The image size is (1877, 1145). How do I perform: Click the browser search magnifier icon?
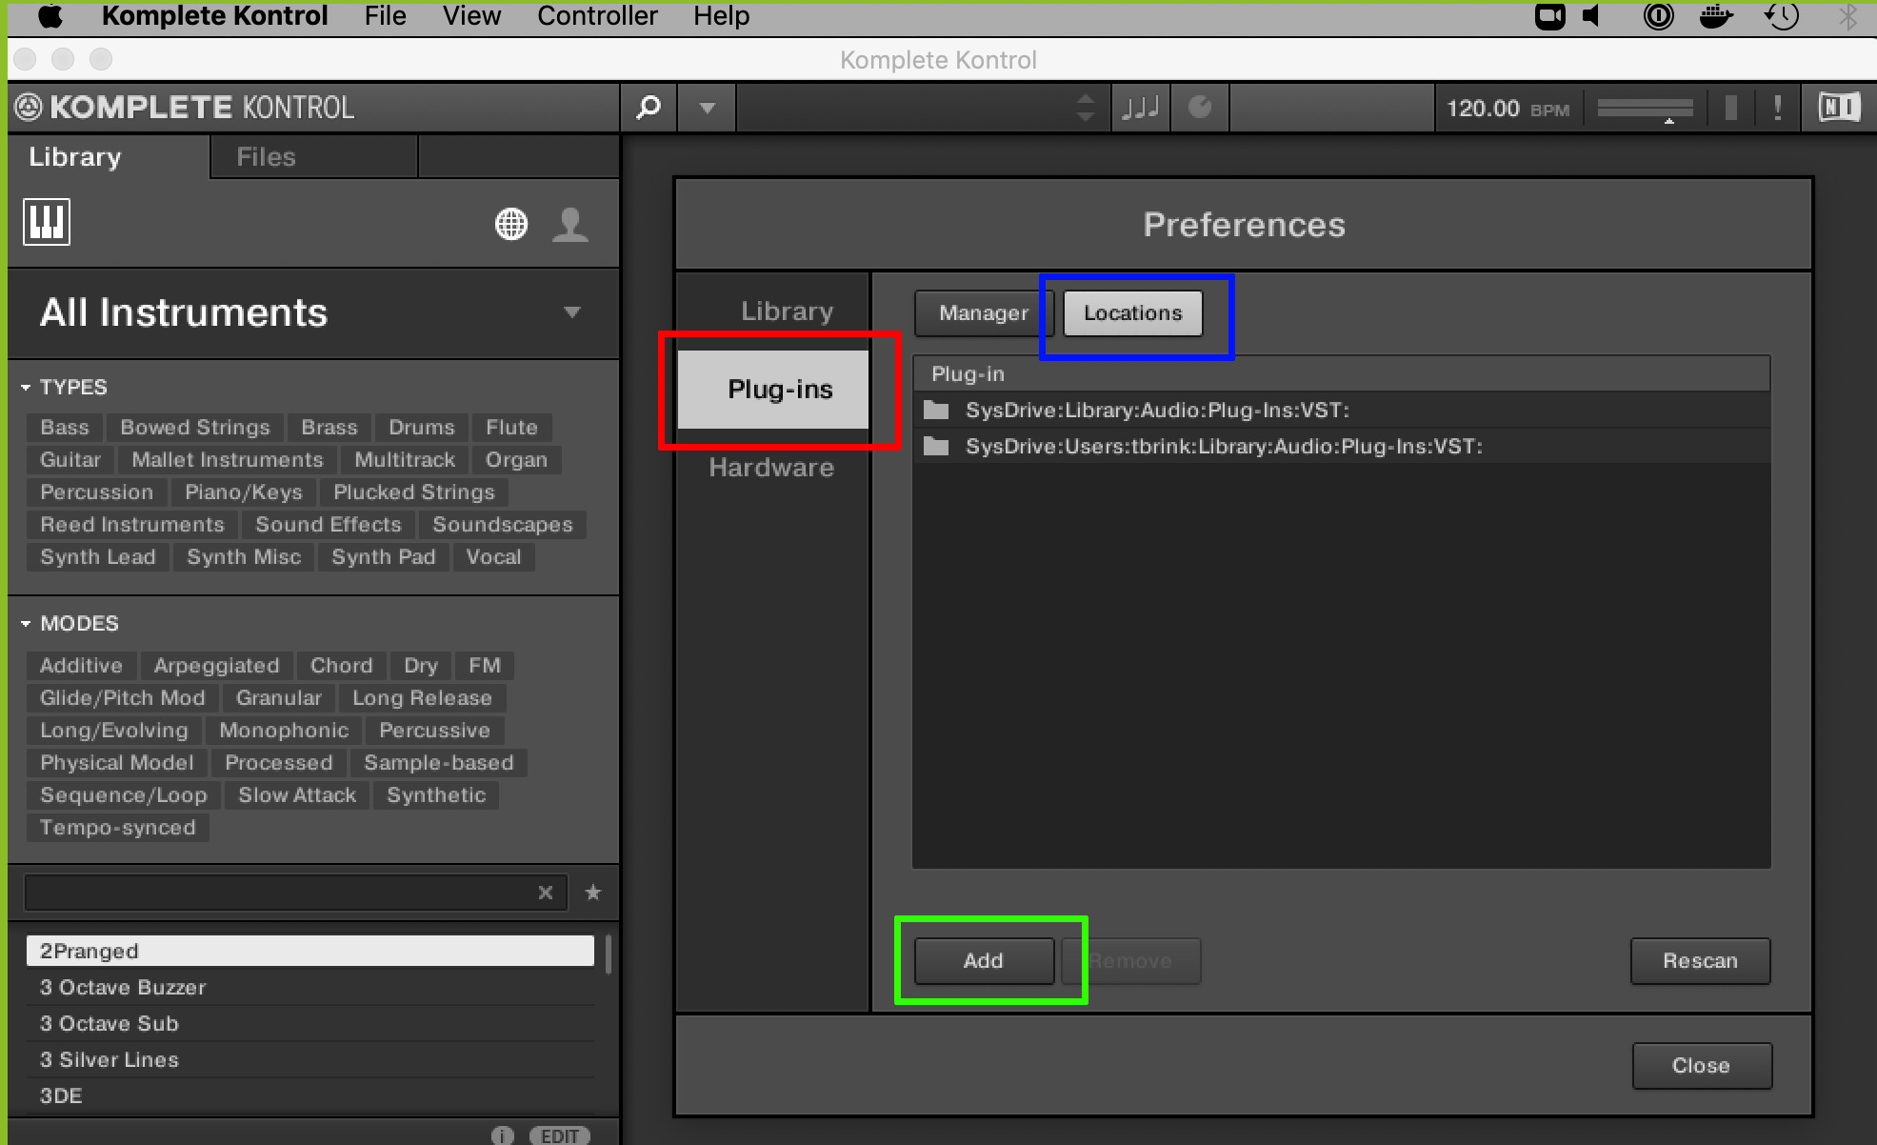(649, 107)
